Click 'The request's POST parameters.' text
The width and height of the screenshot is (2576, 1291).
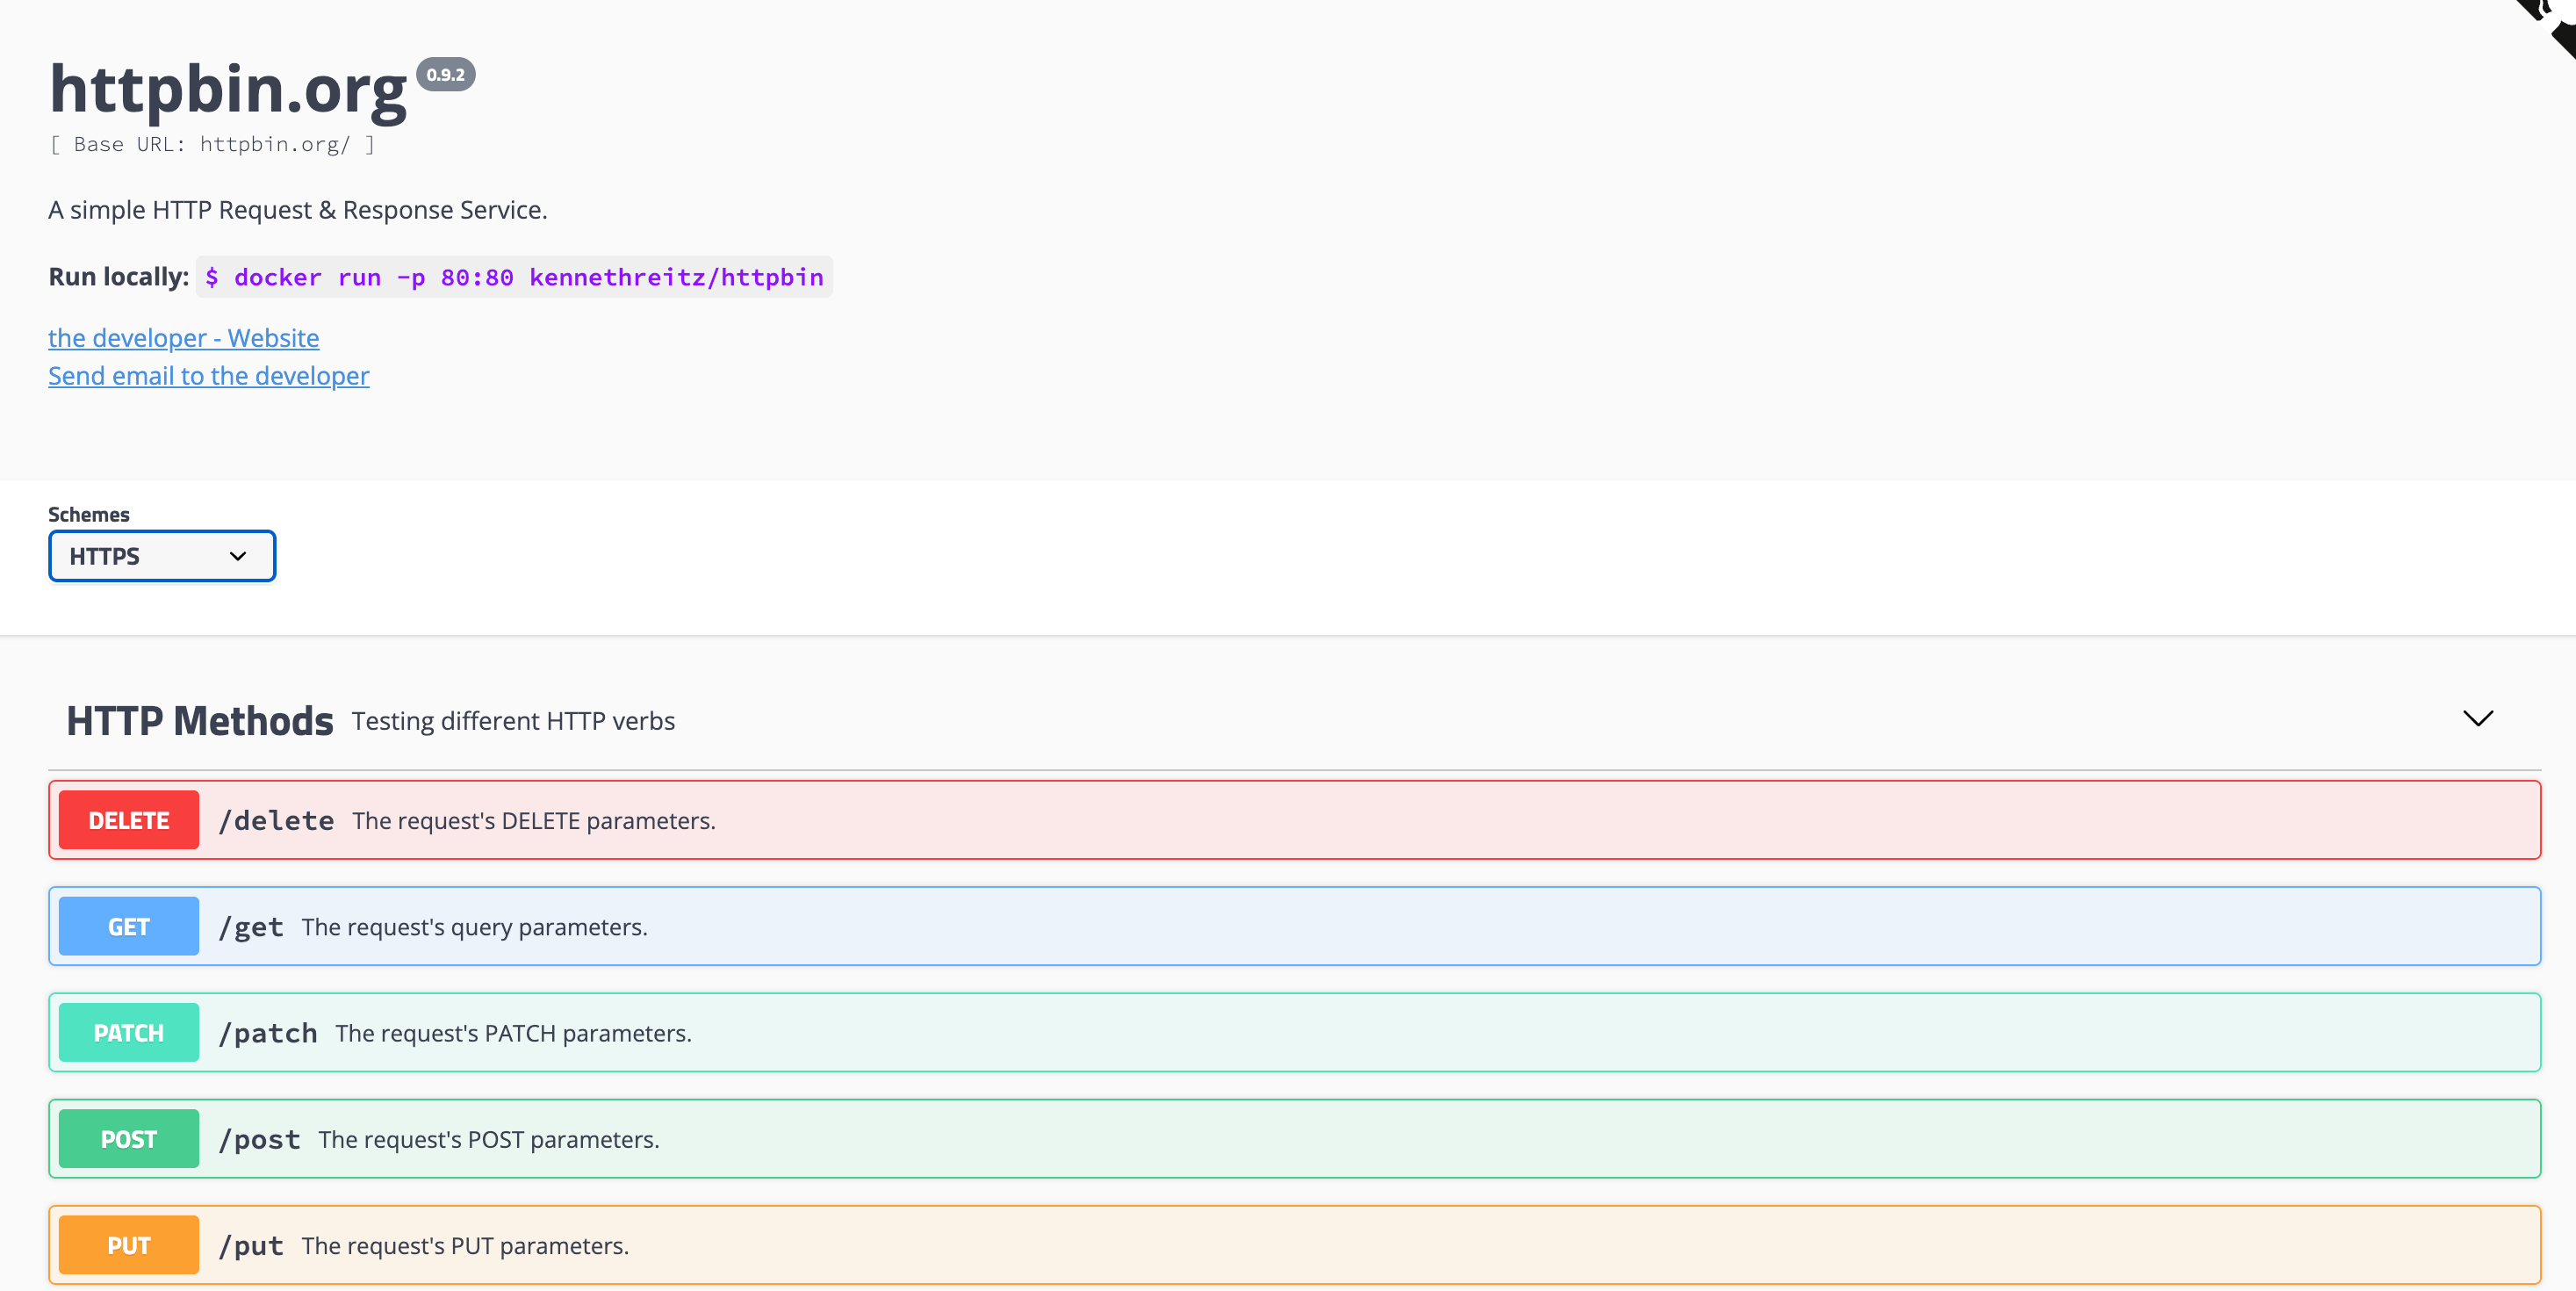tap(489, 1140)
